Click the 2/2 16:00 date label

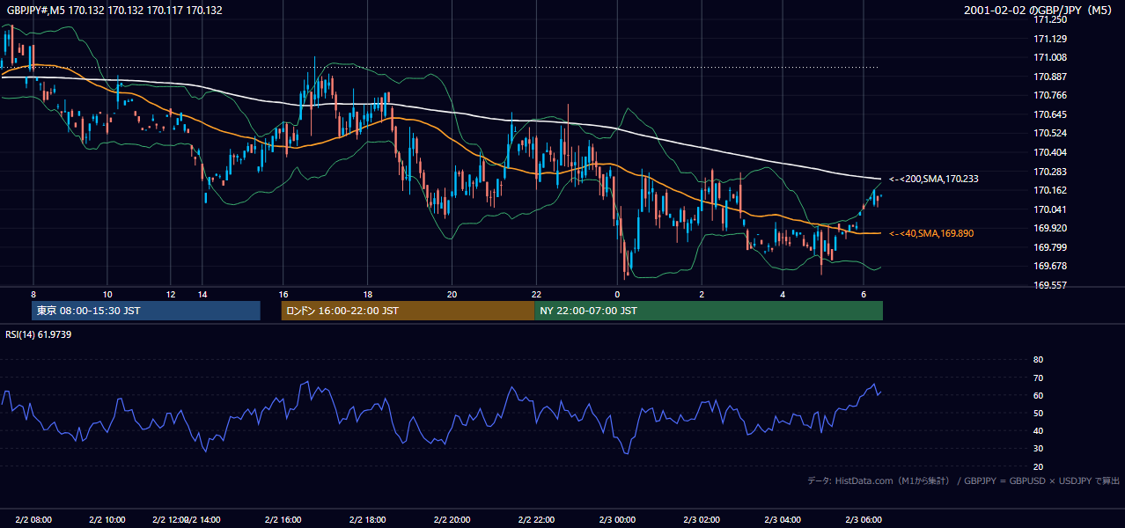pos(283,519)
